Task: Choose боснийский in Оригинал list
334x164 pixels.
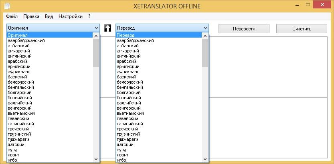Action: [50, 98]
